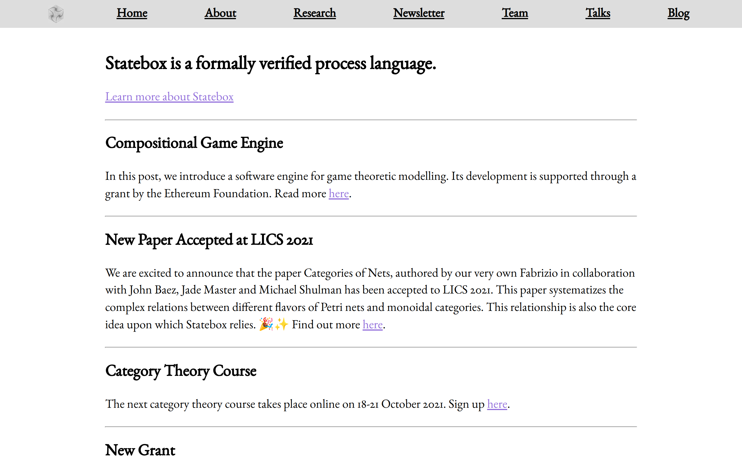Select Talks in the navigation bar
This screenshot has width=742, height=464.
(598, 13)
